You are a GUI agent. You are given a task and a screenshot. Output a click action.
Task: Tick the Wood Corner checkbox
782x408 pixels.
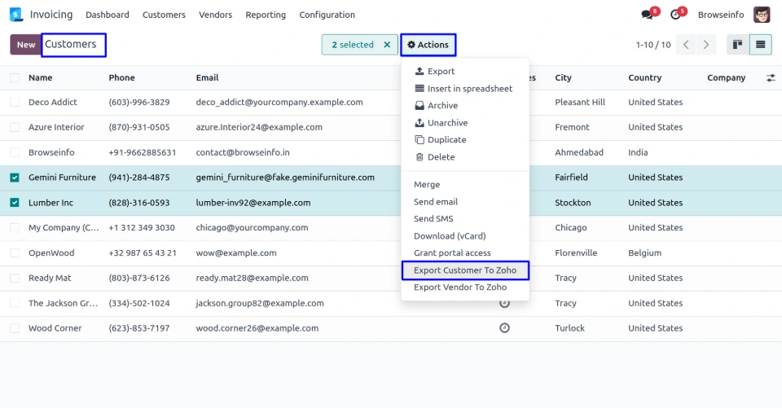[x=15, y=328]
